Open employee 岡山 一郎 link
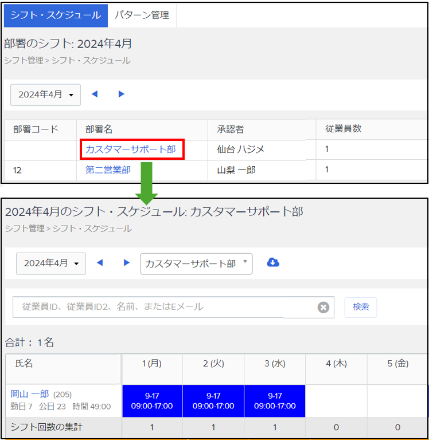The image size is (429, 441). (30, 394)
